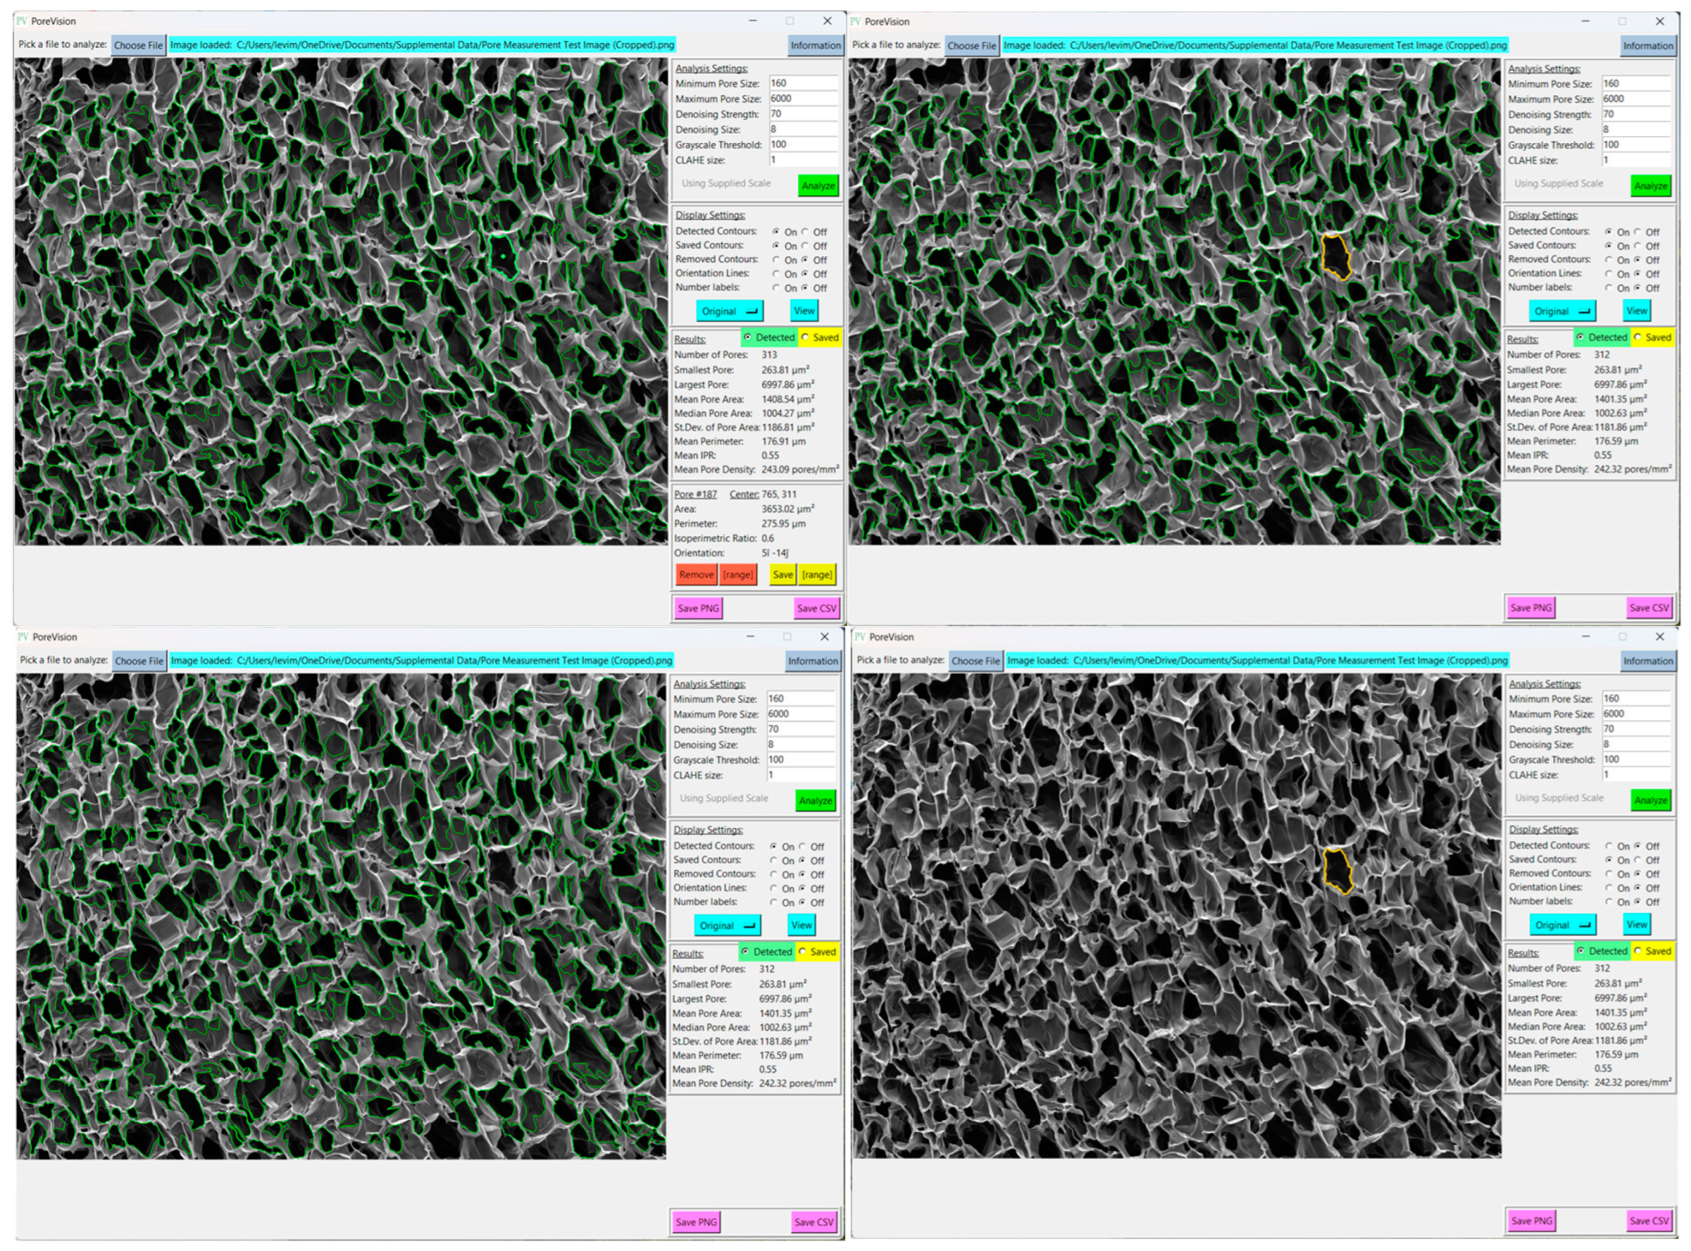1691x1251 pixels.
Task: Click Choose File in the bottom-right window
Action: click(x=976, y=661)
